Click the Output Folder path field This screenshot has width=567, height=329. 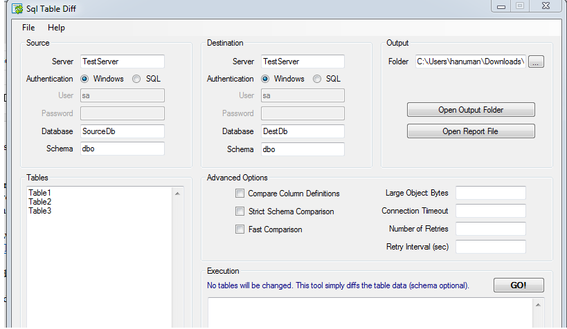click(x=470, y=62)
